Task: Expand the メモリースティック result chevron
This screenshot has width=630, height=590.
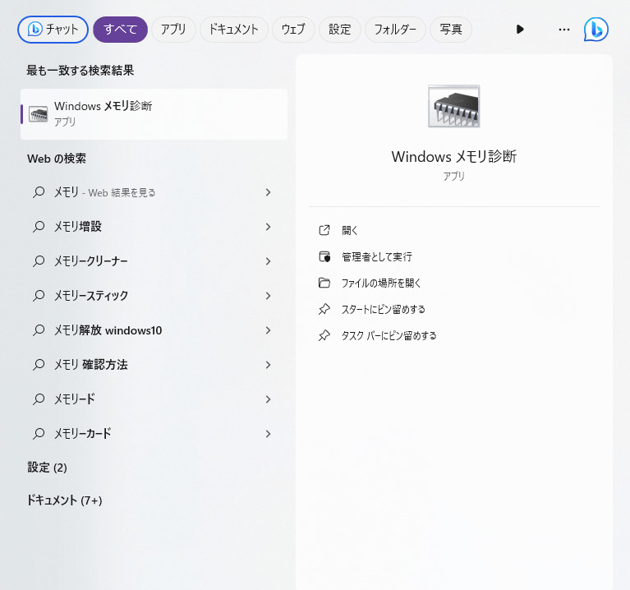Action: 268,296
